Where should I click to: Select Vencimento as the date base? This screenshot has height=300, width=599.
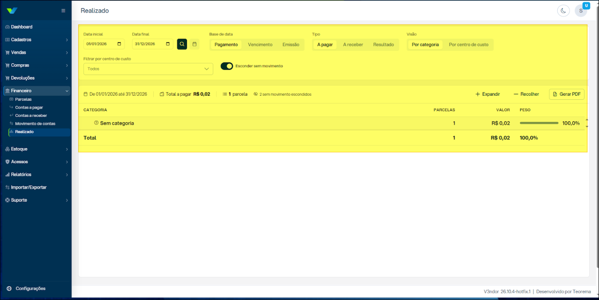click(x=260, y=45)
